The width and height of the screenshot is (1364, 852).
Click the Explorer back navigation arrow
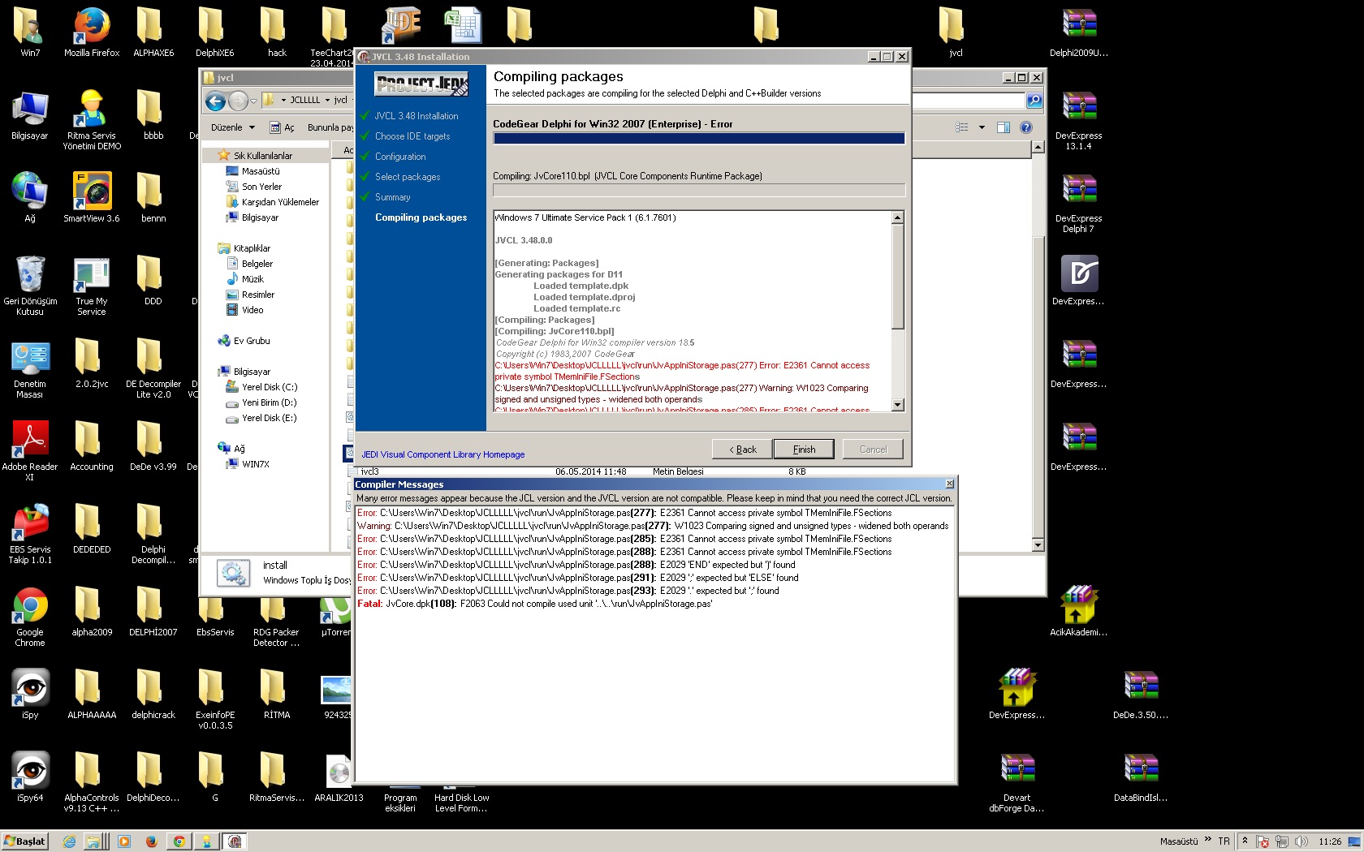click(x=215, y=101)
